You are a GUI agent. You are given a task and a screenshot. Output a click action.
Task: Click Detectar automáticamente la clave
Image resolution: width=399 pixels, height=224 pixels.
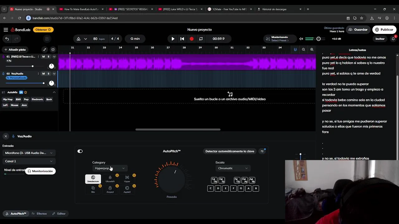pyautogui.click(x=230, y=151)
